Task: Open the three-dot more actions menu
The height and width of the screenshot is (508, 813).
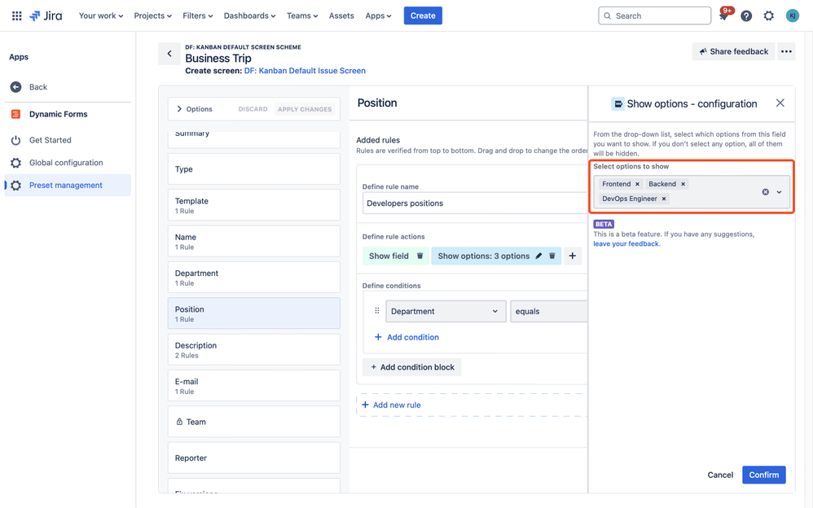Action: (x=786, y=51)
